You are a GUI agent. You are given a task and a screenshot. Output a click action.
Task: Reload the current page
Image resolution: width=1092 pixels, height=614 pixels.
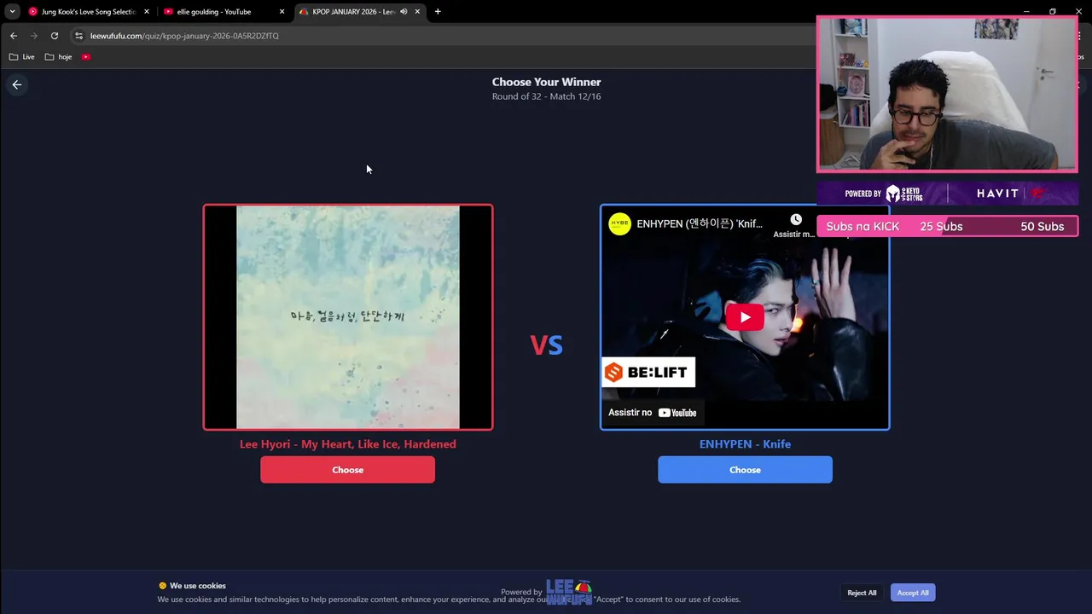(x=55, y=36)
